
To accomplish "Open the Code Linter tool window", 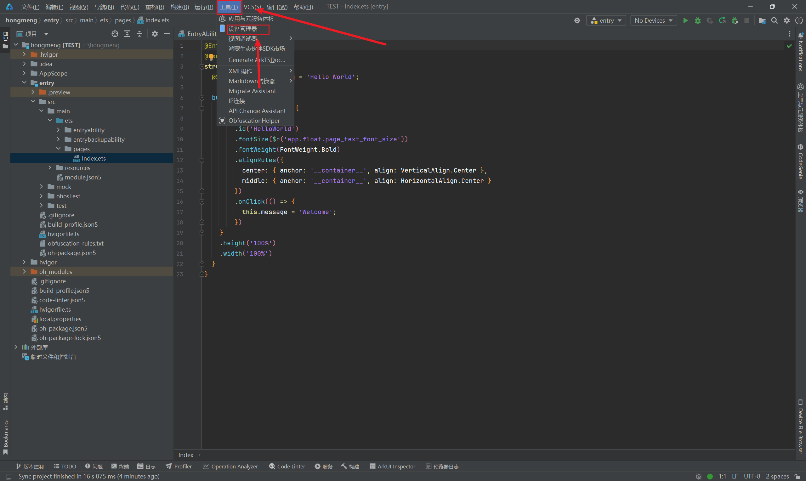I will 287,466.
